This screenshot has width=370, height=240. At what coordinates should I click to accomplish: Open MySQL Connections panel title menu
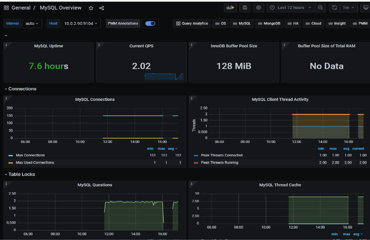(x=95, y=99)
